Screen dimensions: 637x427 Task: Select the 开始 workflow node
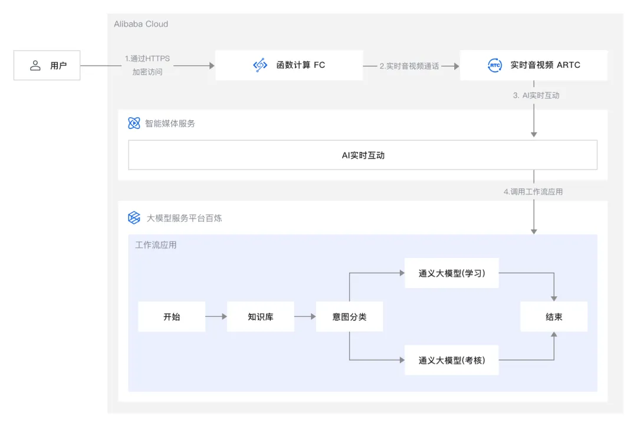172,317
